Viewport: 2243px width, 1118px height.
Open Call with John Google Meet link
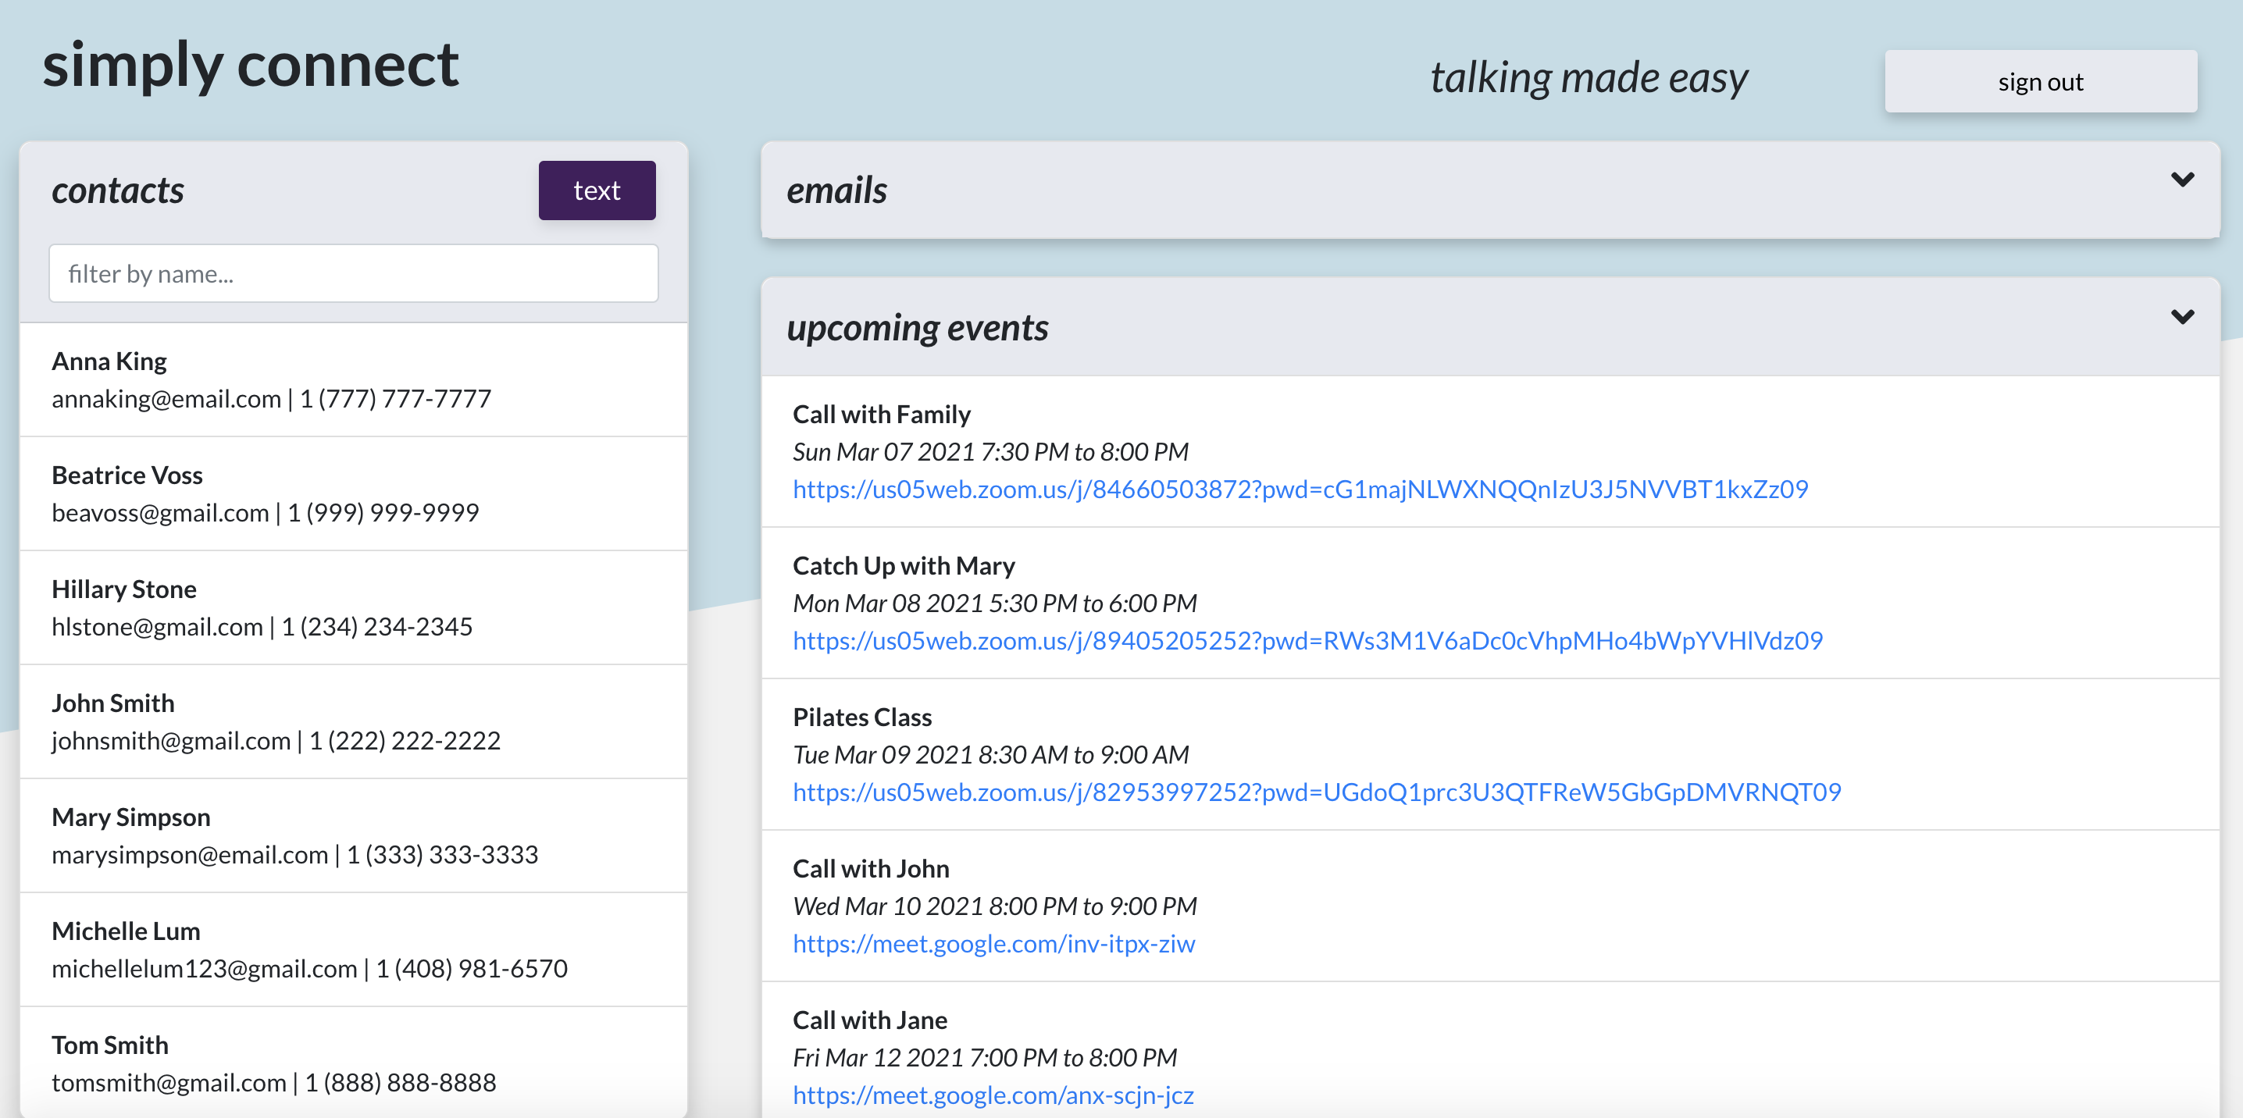[993, 944]
